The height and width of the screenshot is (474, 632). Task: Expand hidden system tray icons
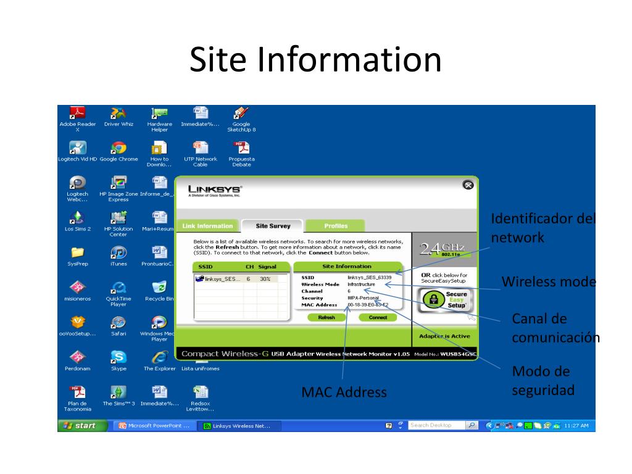(x=489, y=426)
